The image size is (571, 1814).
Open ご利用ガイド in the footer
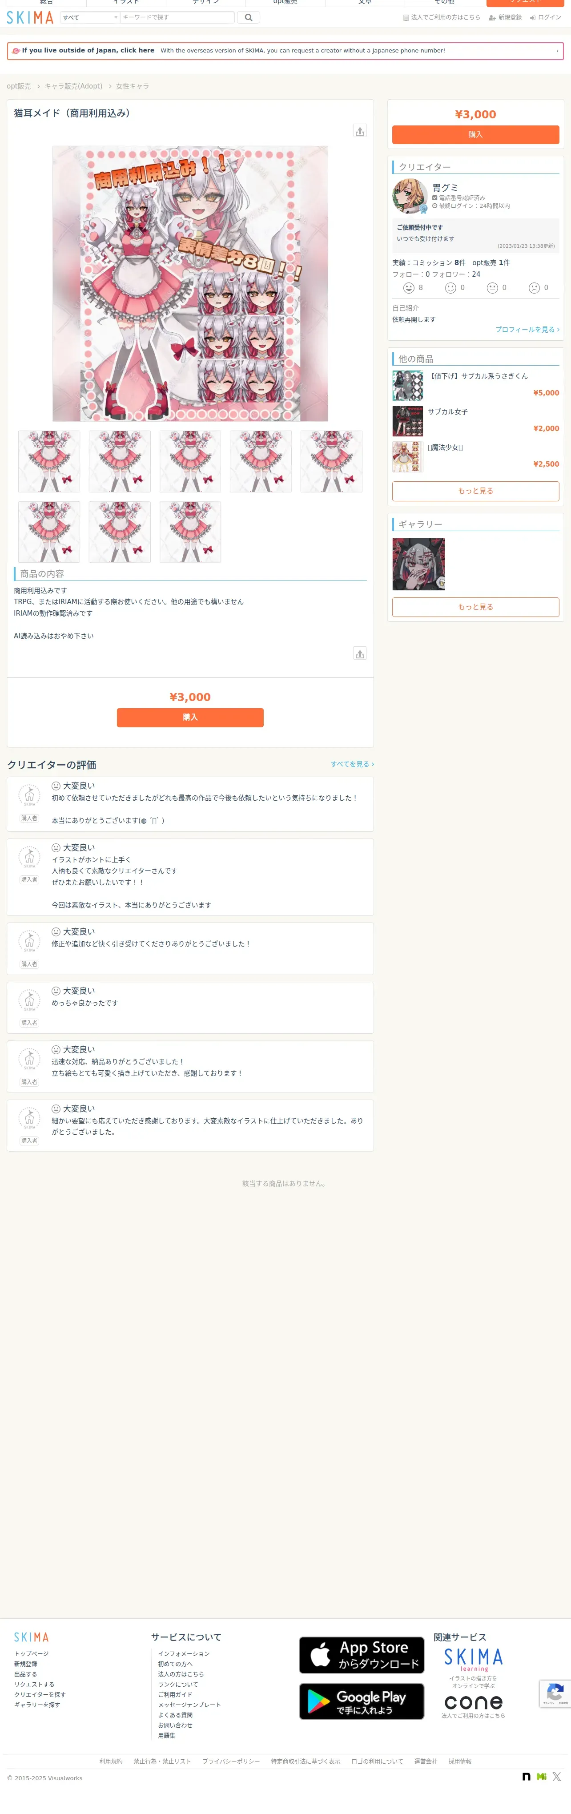click(175, 1694)
